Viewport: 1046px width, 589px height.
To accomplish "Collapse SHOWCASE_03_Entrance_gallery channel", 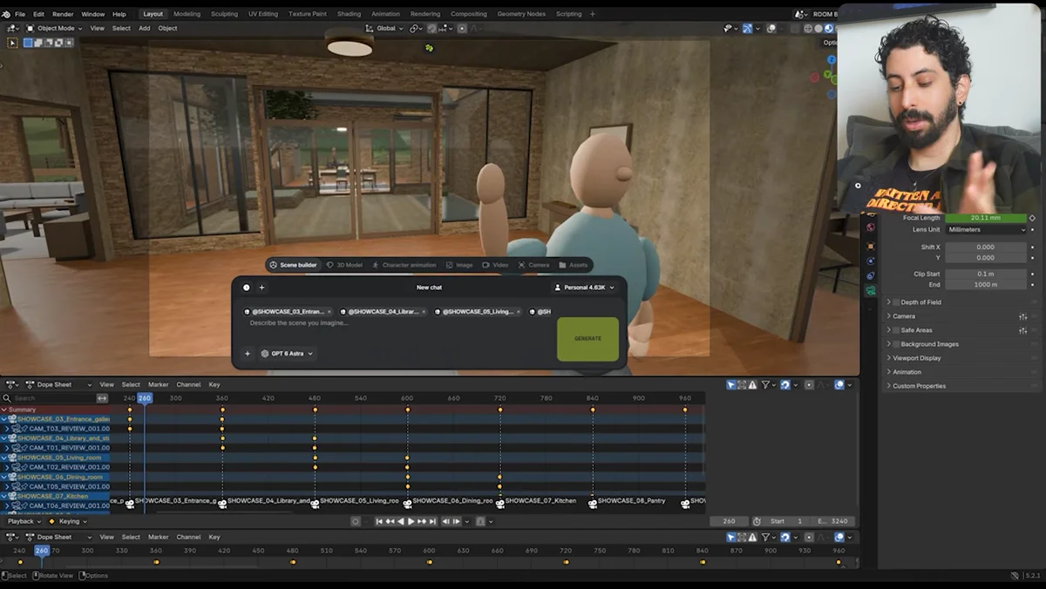I will (3, 419).
